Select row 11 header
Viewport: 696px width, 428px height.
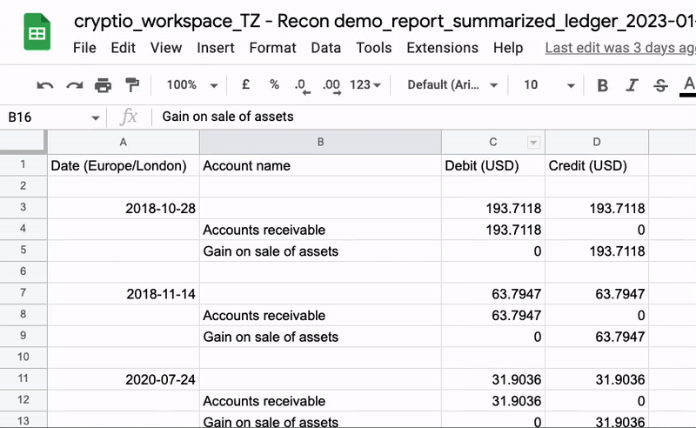(23, 378)
